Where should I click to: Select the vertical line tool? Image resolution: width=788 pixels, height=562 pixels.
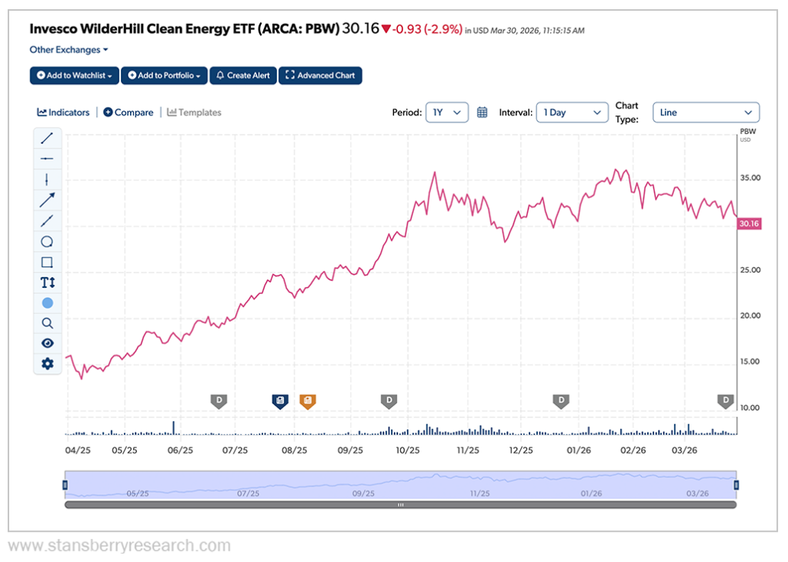48,179
